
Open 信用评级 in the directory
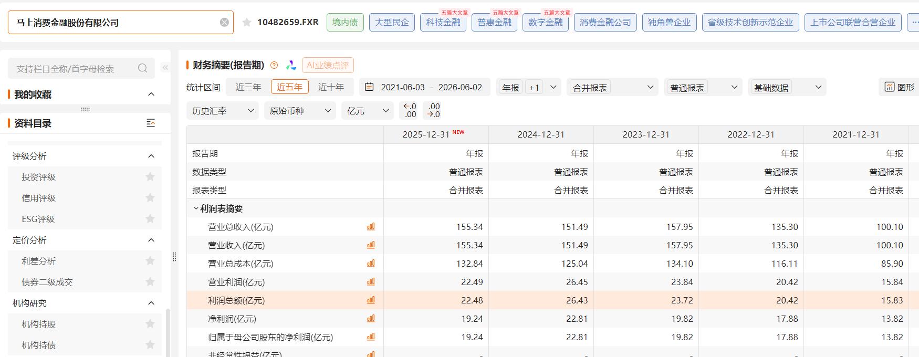pyautogui.click(x=38, y=198)
